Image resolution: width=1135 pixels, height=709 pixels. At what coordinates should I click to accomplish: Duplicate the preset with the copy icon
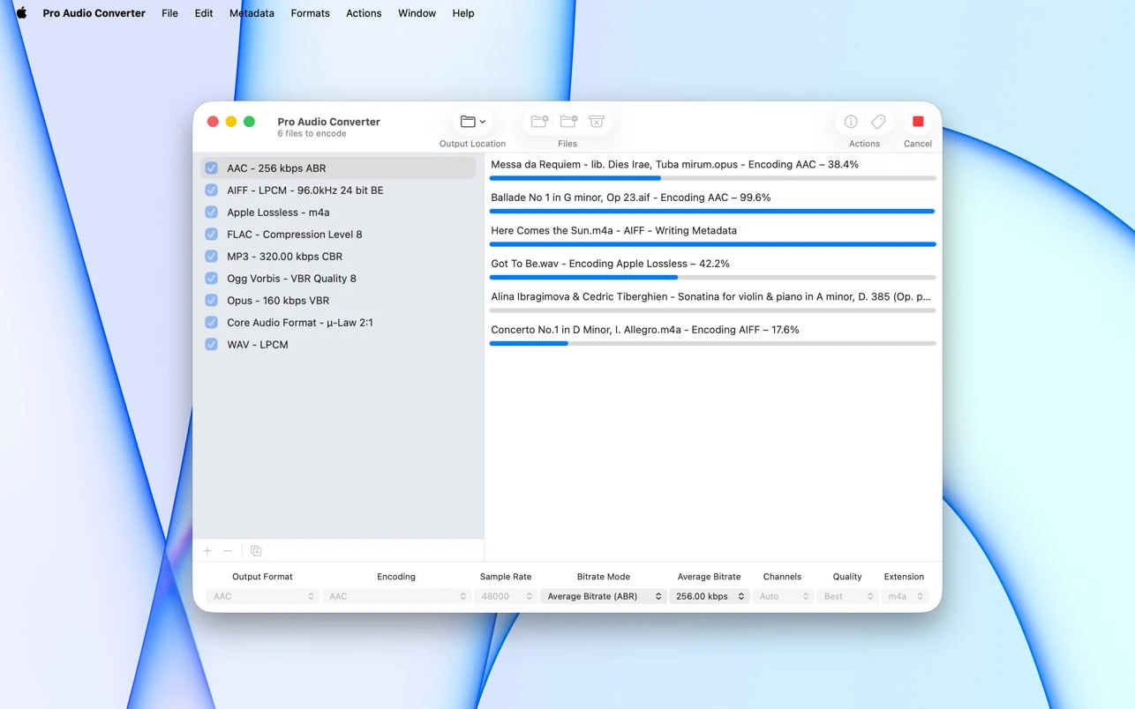(256, 551)
